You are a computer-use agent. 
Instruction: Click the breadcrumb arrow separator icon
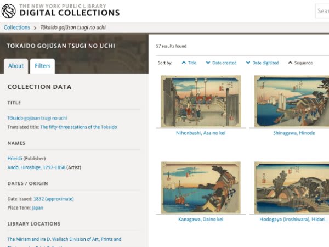(35, 28)
